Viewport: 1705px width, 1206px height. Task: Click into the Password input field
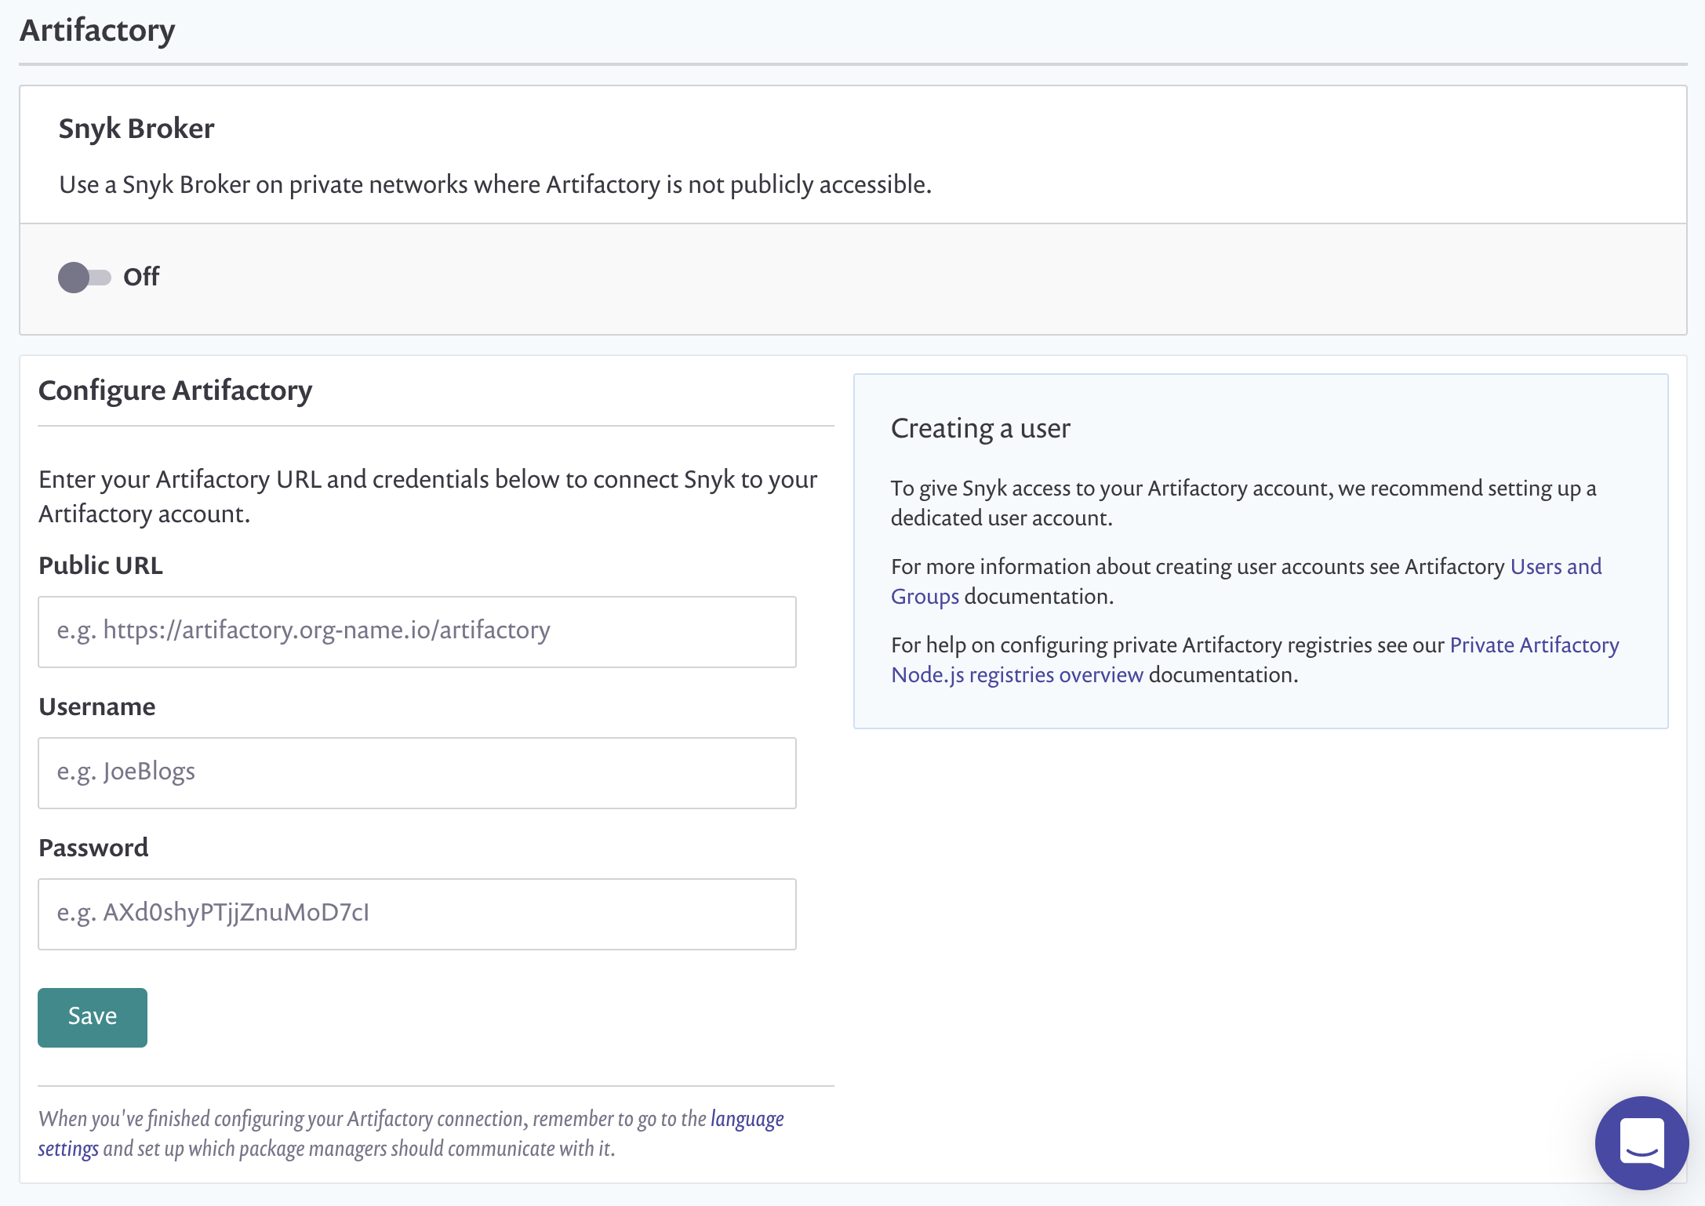click(x=416, y=914)
